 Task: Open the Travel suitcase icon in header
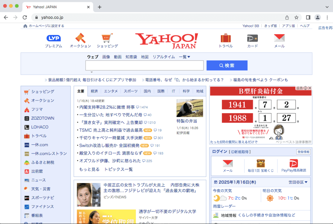point(226,38)
